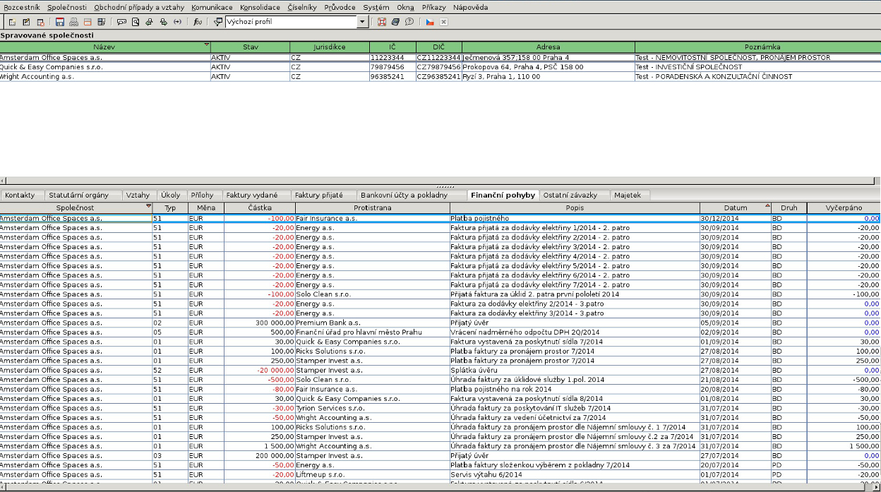Viewport: 881px width, 492px height.
Task: Sort movements by the Protistrana column header
Action: pos(373,208)
